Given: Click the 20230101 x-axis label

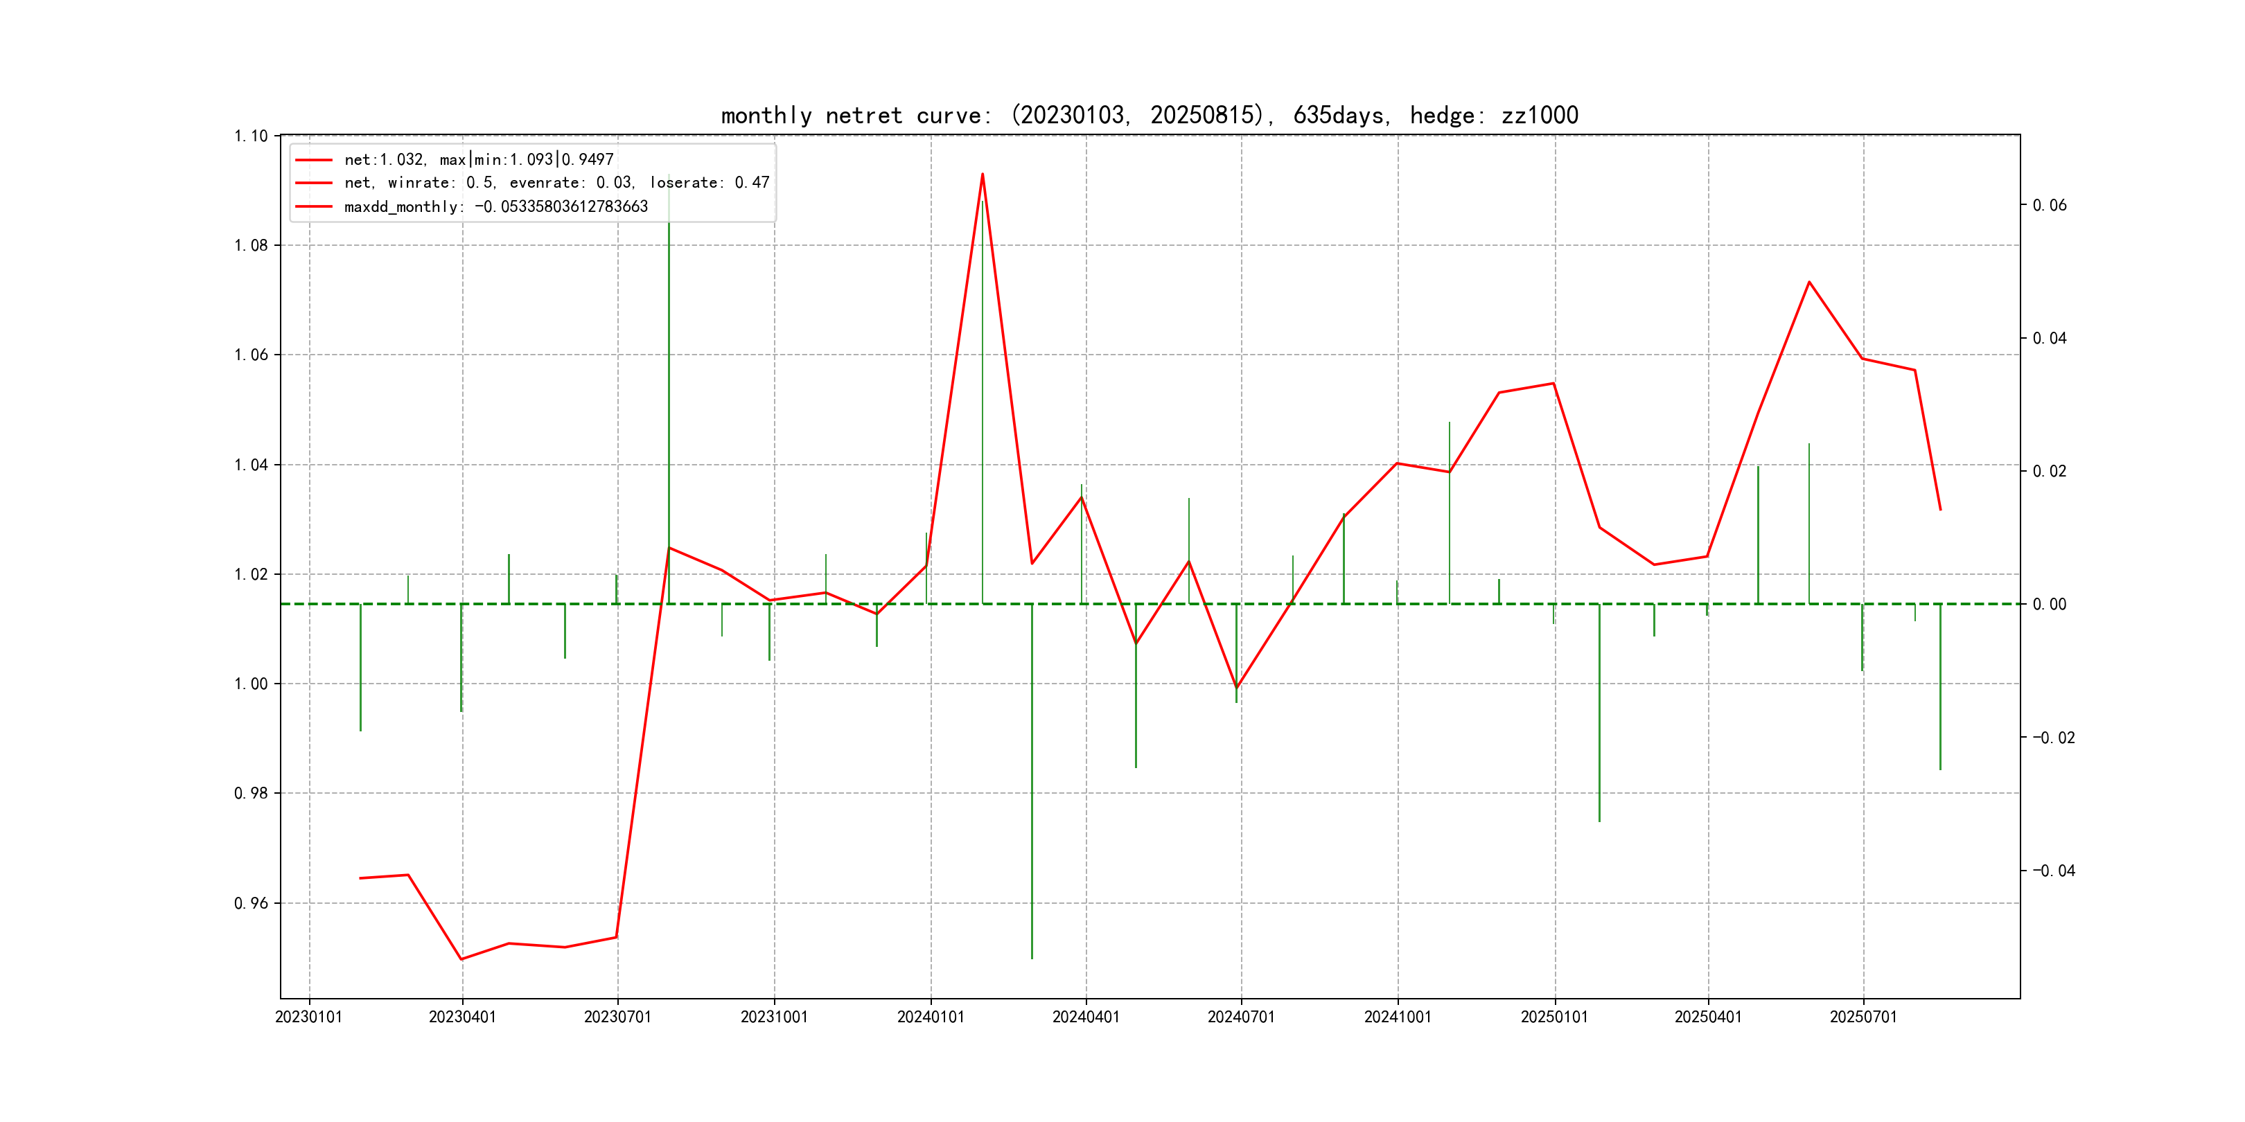Looking at the screenshot, I should 308,1017.
